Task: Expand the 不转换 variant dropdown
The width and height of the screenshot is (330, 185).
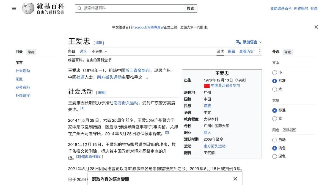Action: [x=99, y=51]
